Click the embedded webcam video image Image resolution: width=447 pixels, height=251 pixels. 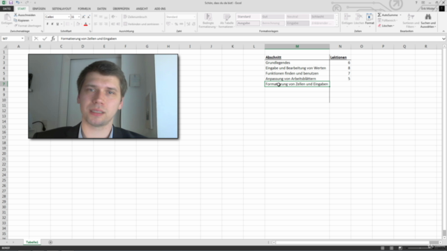click(x=103, y=96)
